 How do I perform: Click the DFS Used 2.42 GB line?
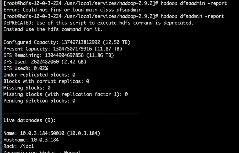tap(45, 62)
